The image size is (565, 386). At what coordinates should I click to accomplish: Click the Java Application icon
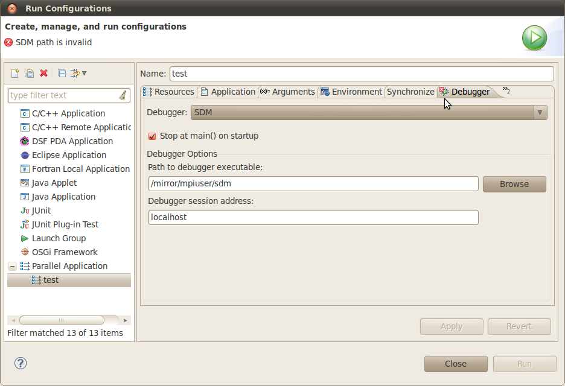tap(25, 197)
